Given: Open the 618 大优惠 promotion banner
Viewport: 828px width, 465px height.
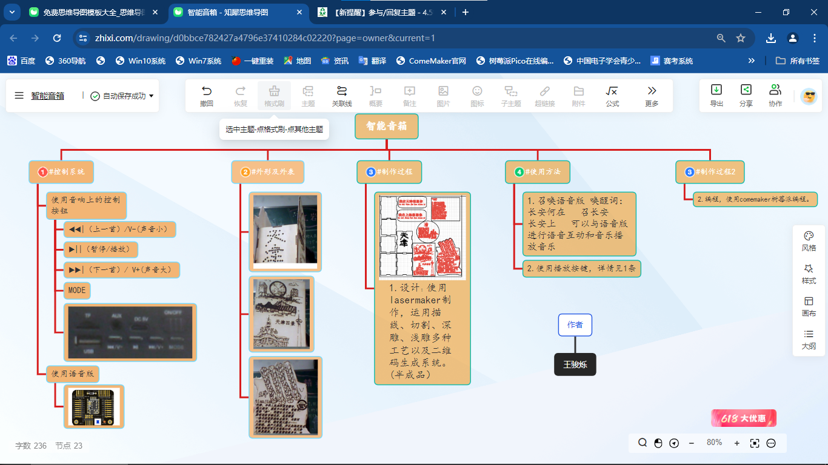Looking at the screenshot, I should [744, 418].
